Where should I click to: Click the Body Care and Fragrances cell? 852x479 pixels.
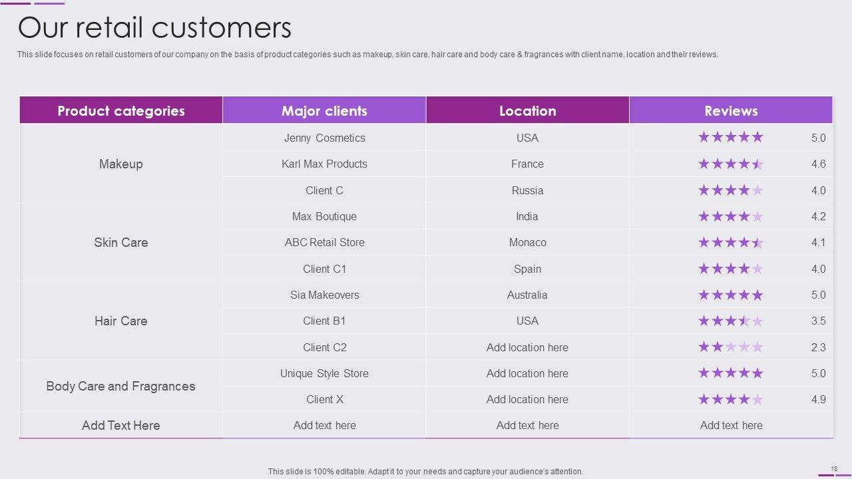pos(120,386)
